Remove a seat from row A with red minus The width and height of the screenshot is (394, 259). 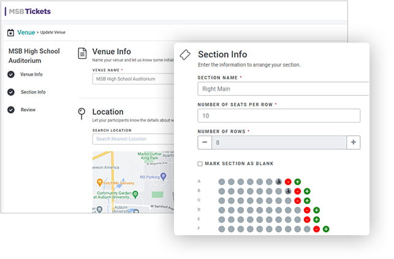click(288, 182)
